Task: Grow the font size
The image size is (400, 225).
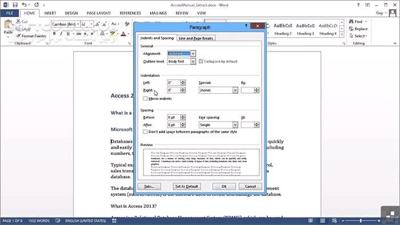Action: 98,24
